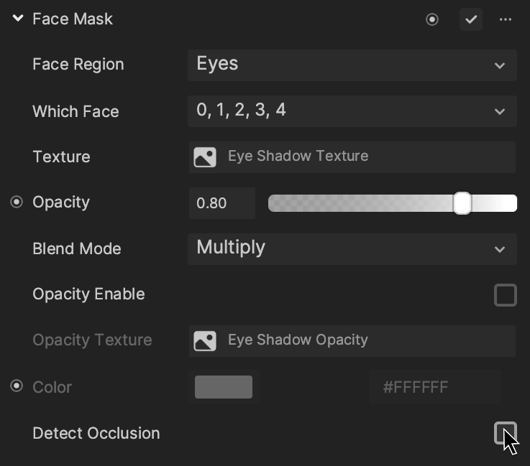
Task: Click the Eye Shadow Texture image icon
Action: point(205,157)
